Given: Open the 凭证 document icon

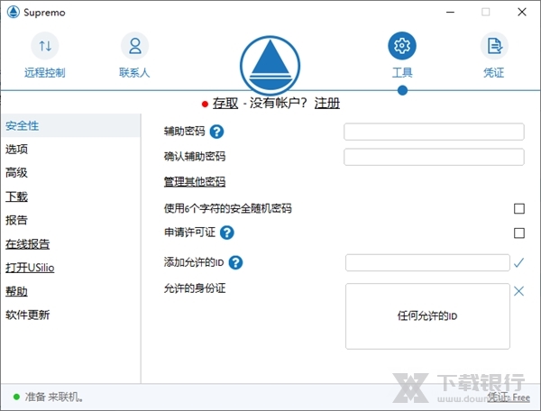Looking at the screenshot, I should pos(494,45).
